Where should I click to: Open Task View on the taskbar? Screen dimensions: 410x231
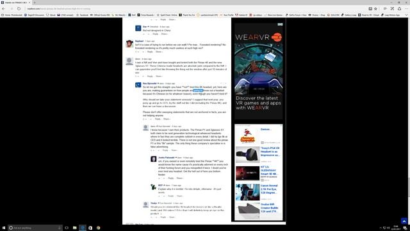[x=67, y=228]
